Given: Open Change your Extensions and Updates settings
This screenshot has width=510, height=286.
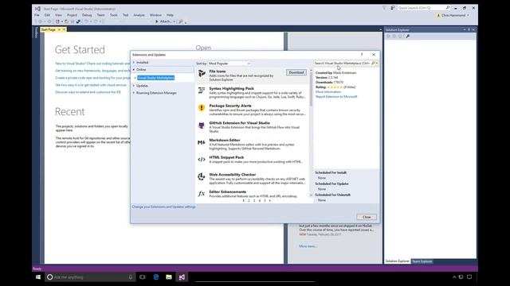Looking at the screenshot, I should [164, 207].
